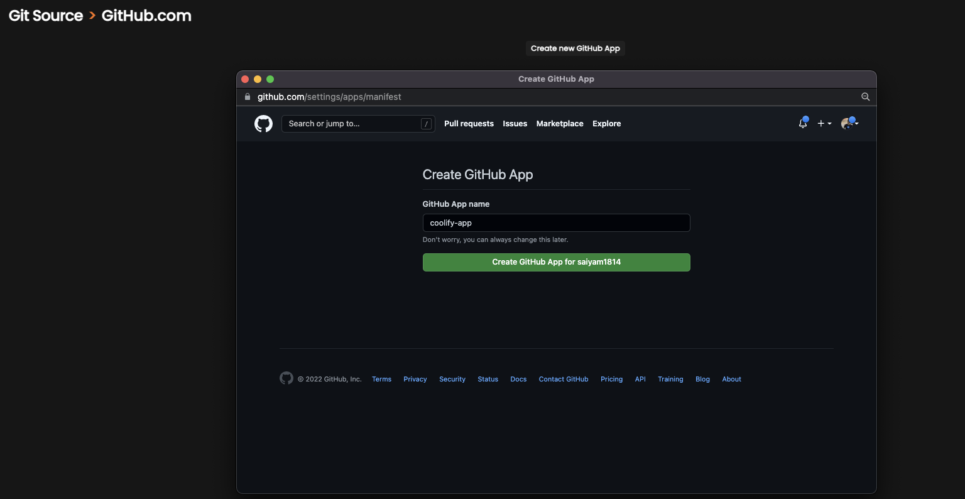The image size is (965, 499).
Task: Click the 'Don't worry' hint text
Action: pos(495,240)
